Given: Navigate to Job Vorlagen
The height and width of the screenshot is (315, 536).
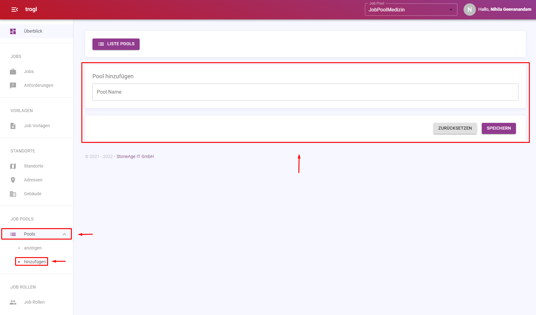Looking at the screenshot, I should click(x=36, y=126).
